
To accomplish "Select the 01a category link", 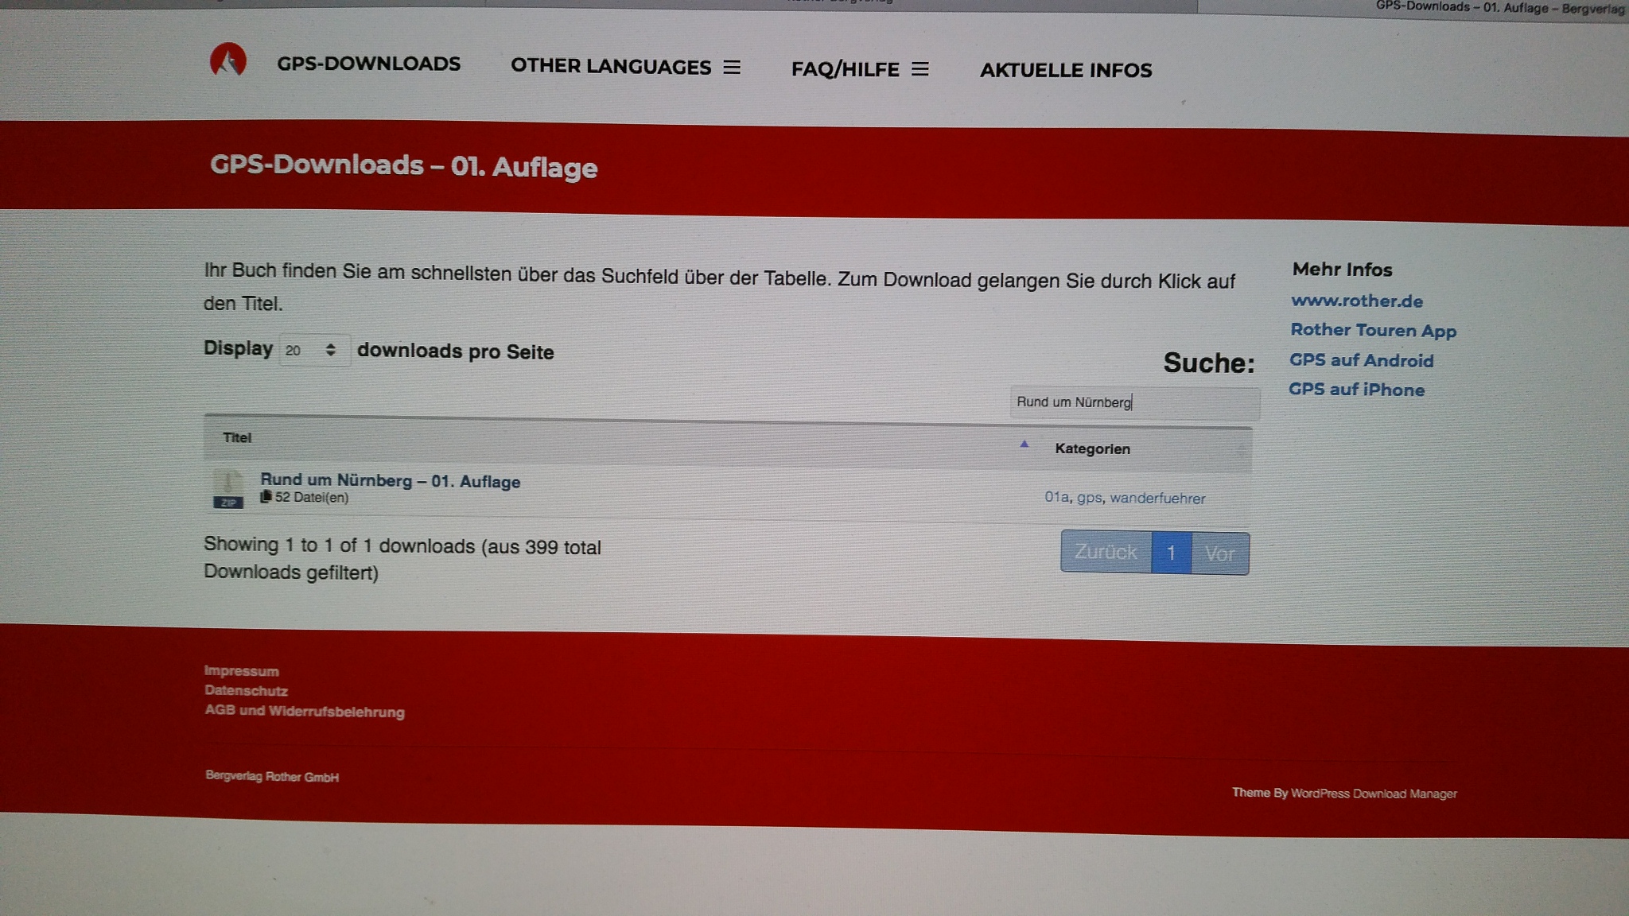I will pyautogui.click(x=1056, y=497).
